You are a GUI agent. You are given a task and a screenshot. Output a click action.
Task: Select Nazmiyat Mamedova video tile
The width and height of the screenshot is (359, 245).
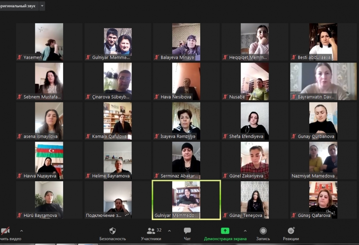click(323, 160)
